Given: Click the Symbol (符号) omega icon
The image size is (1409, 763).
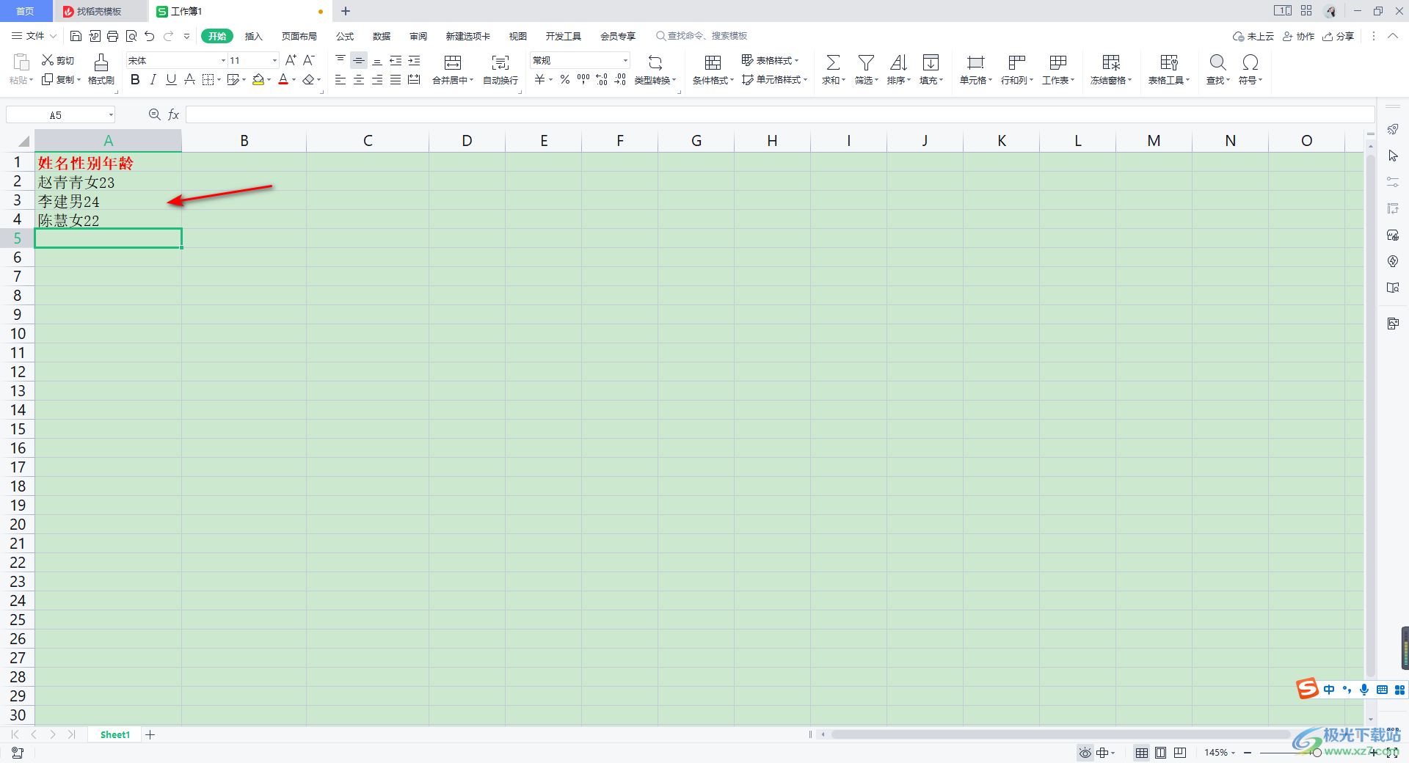Looking at the screenshot, I should 1250,62.
